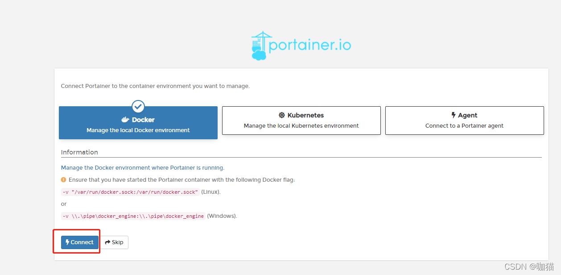This screenshot has height=275, width=561.
Task: Click the portainer.io logo
Action: click(x=301, y=46)
